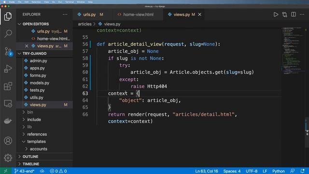Click the remote window indicator in status bar
Screen dimensions: 309x174
tap(5, 171)
